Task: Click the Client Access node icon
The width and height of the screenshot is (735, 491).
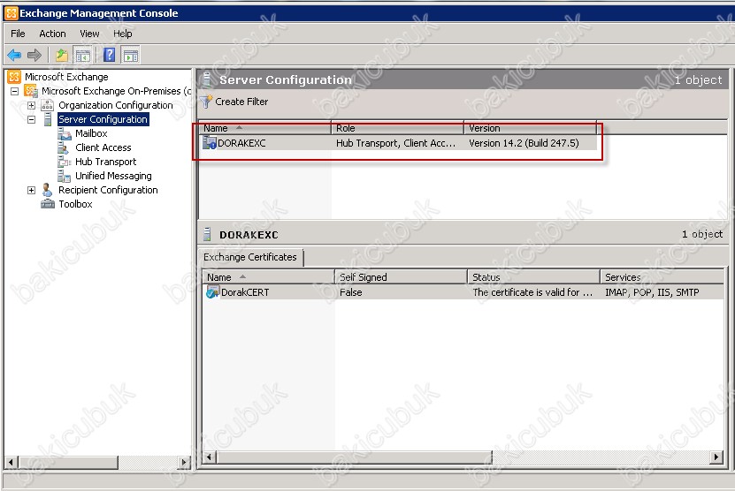Action: tap(63, 147)
